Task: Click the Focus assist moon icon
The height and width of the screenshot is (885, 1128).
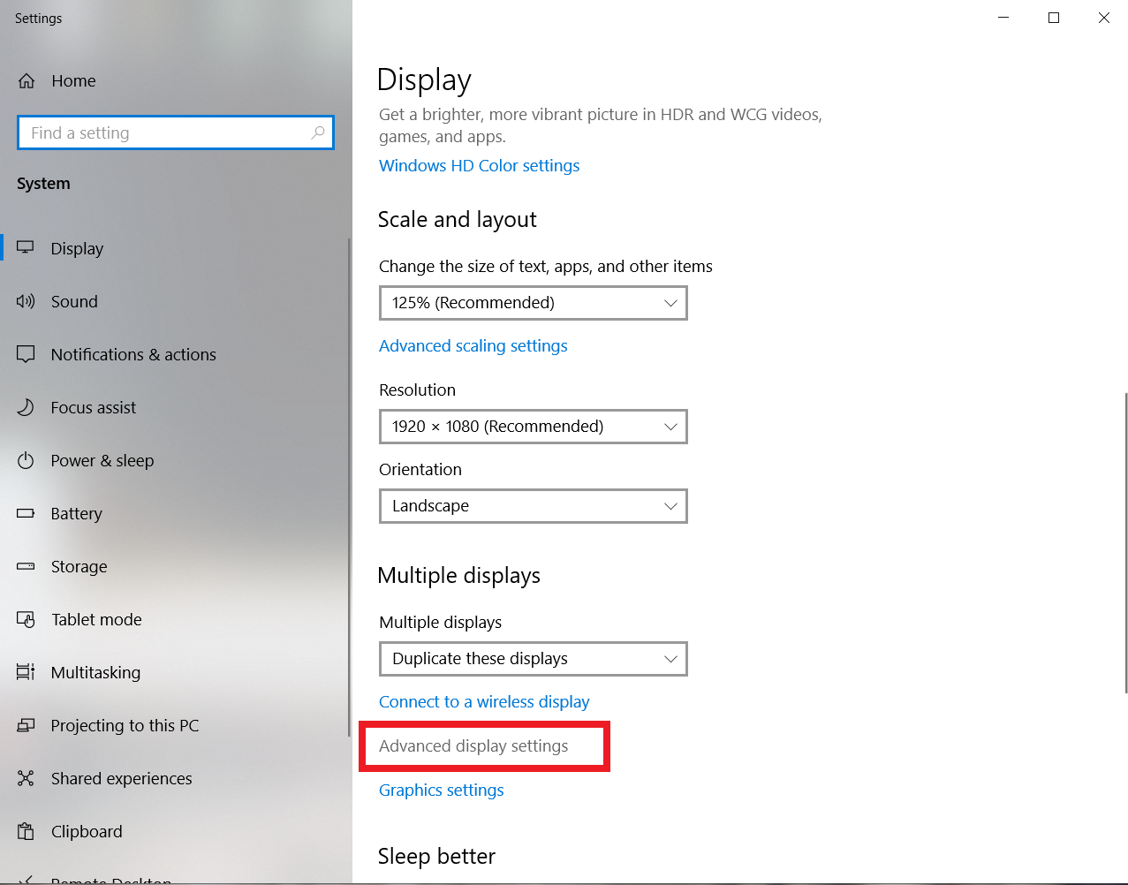Action: [26, 407]
